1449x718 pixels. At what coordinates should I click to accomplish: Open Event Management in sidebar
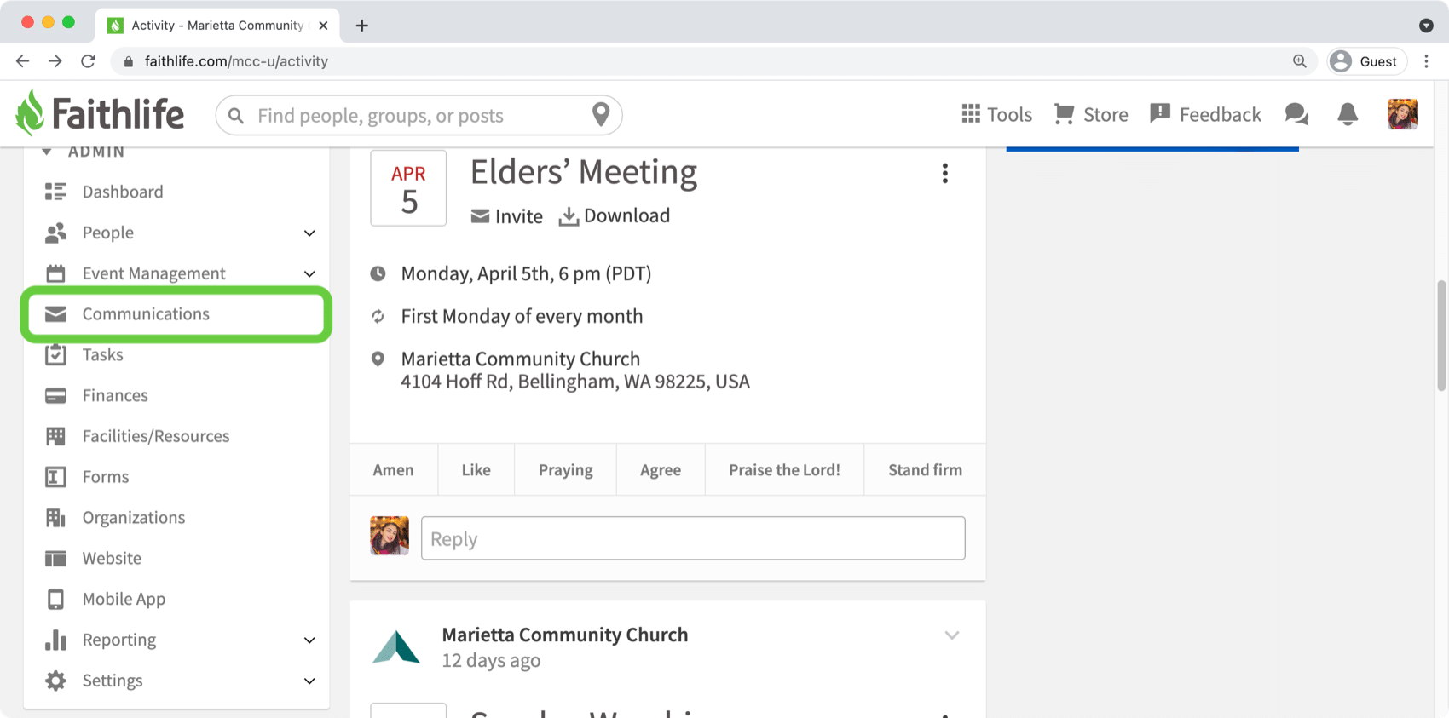point(153,273)
